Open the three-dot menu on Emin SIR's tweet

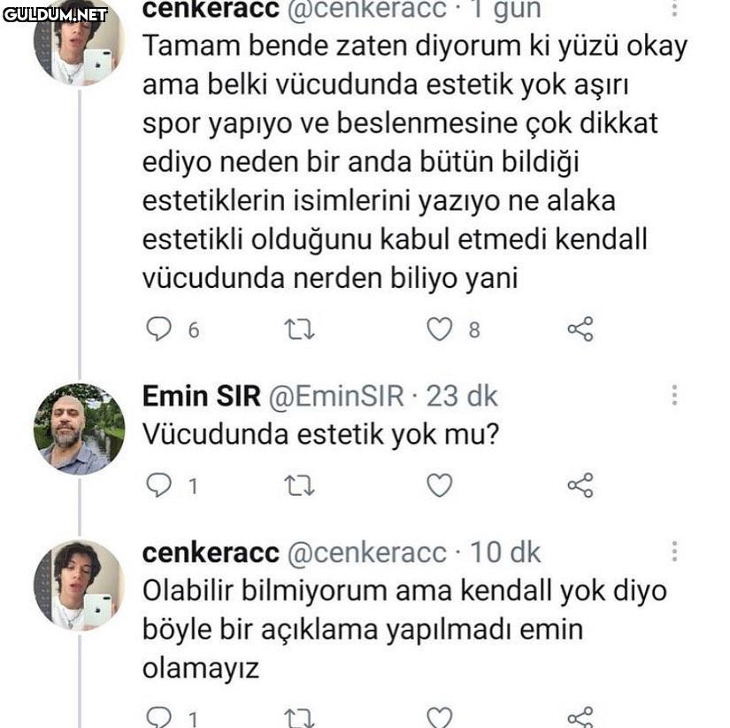coord(674,396)
